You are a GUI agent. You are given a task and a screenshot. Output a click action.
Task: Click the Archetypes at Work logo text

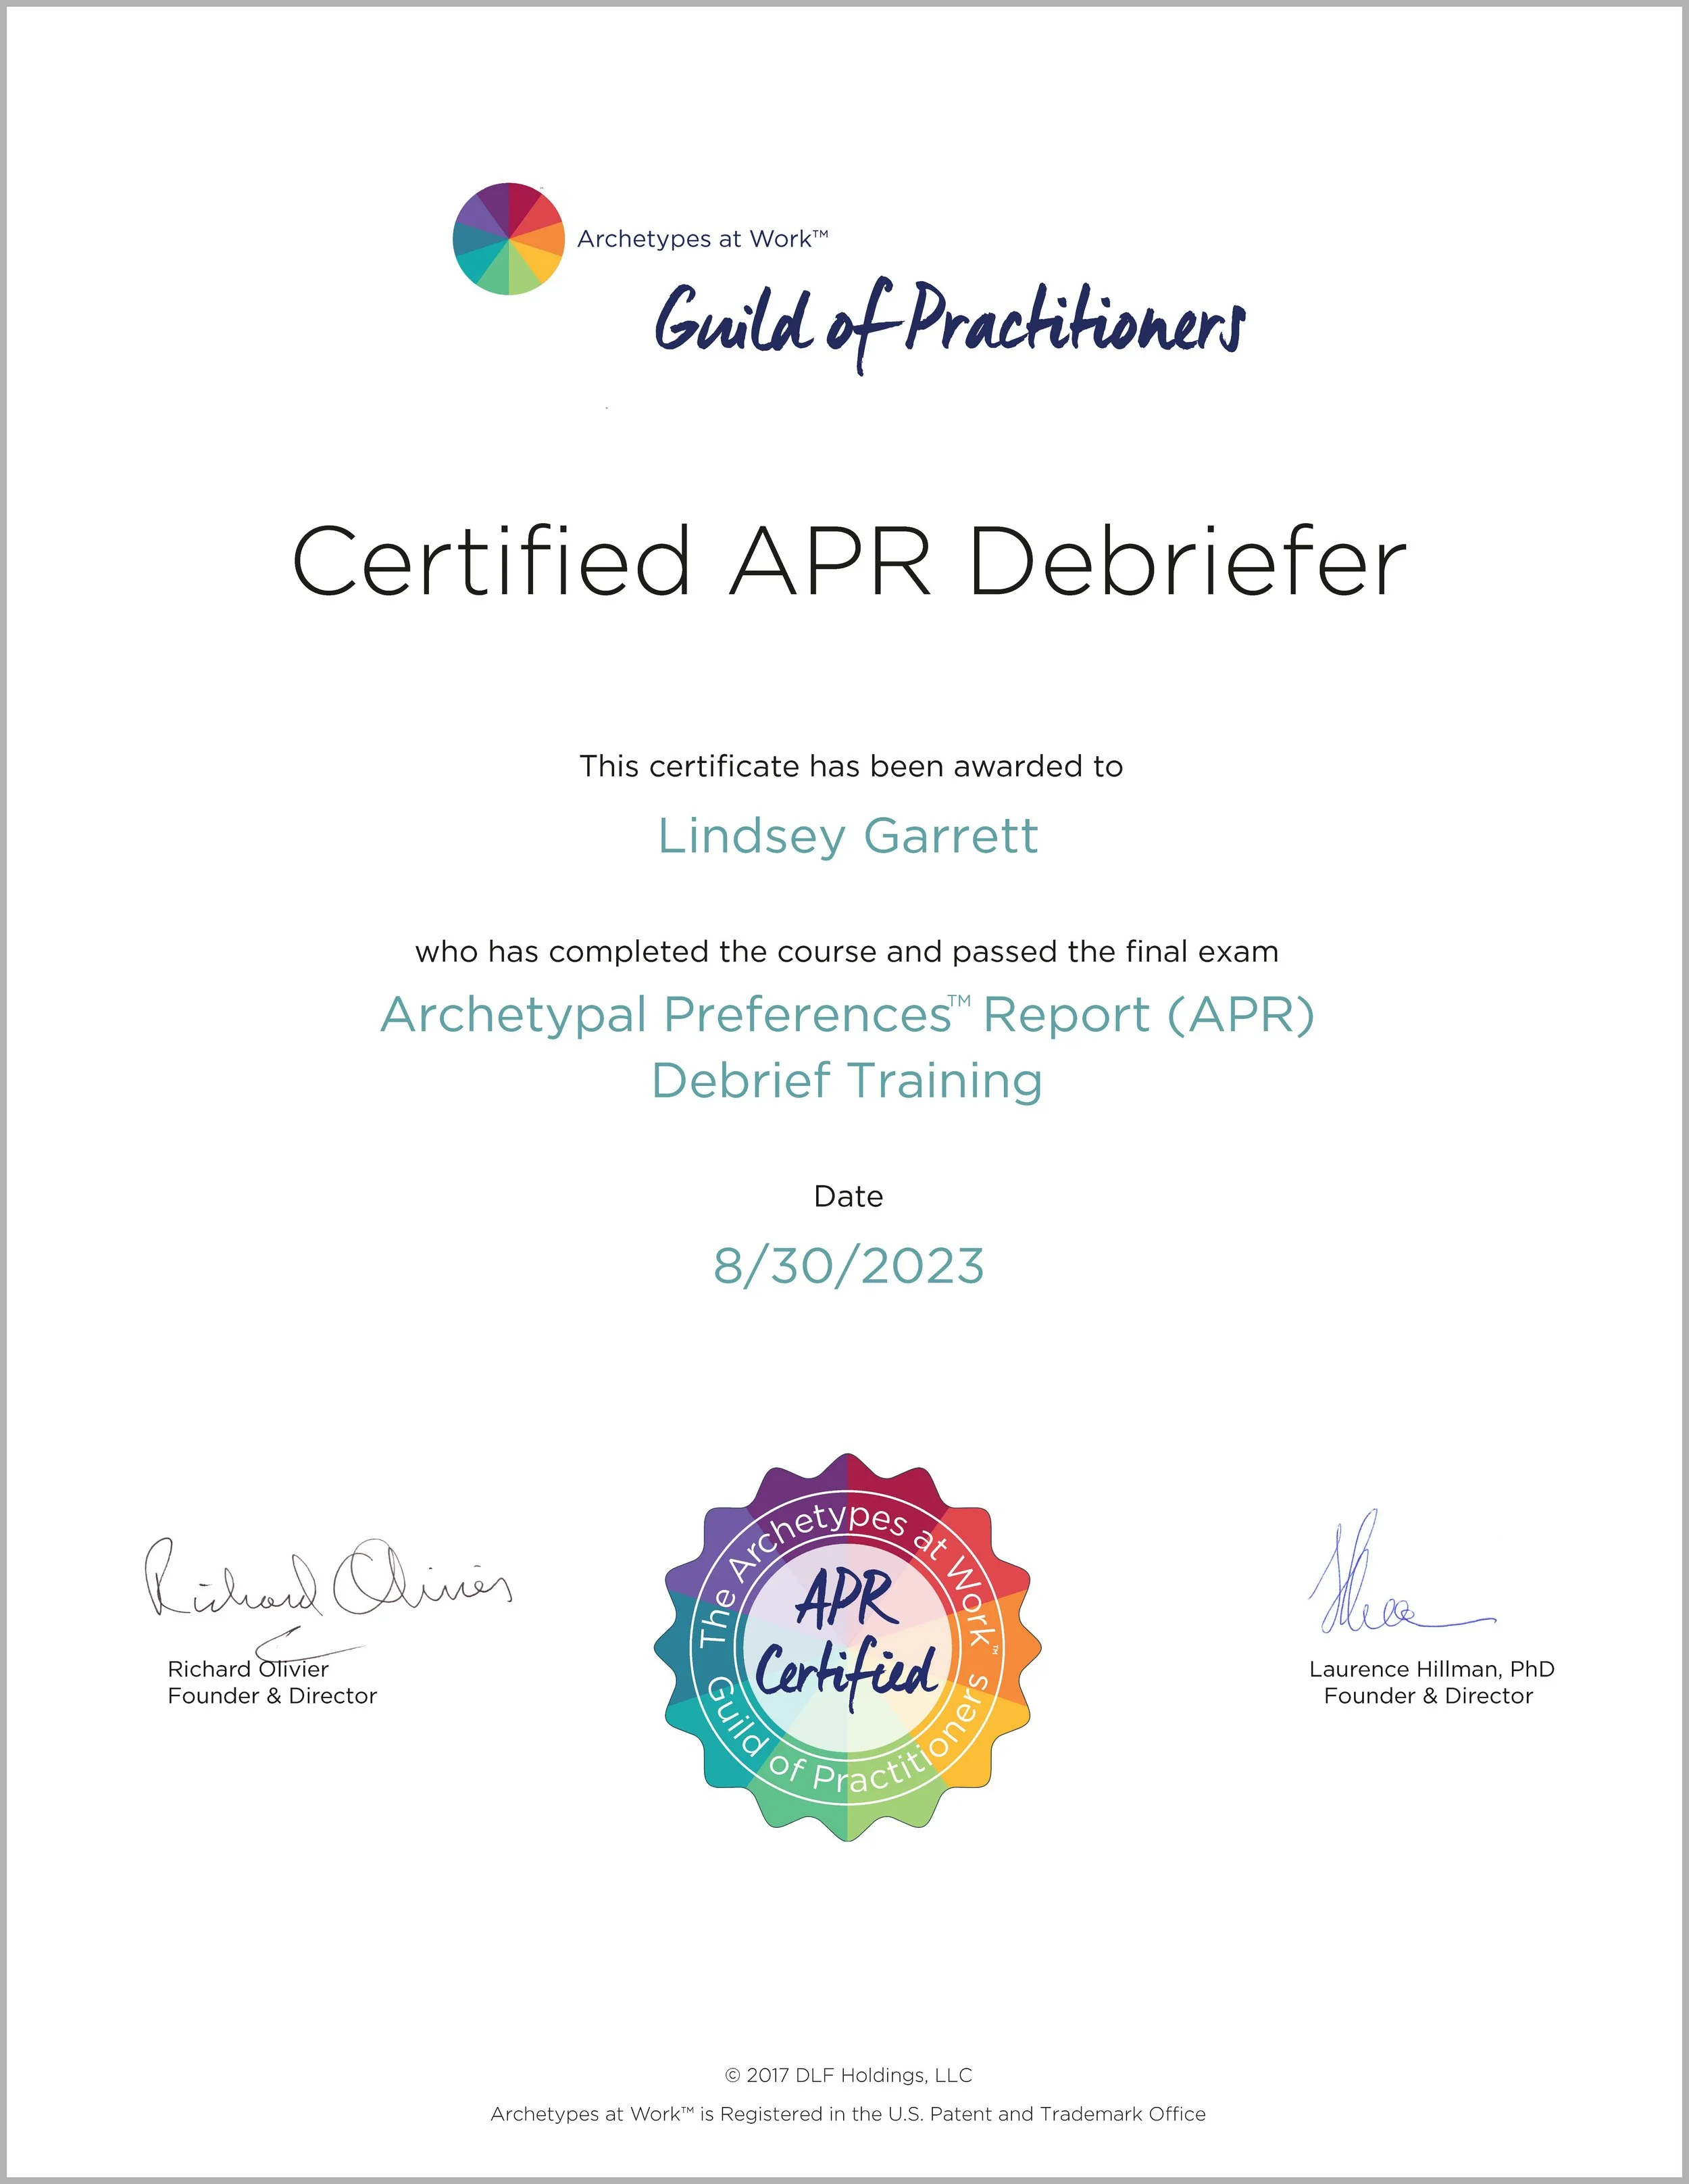[702, 239]
